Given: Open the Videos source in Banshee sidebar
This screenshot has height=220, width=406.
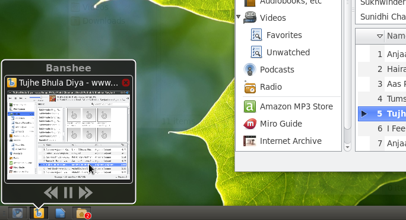Looking at the screenshot, I should pyautogui.click(x=272, y=18).
